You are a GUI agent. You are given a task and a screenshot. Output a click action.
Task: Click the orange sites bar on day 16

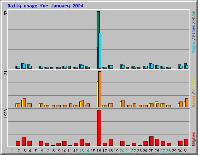coord(100,89)
